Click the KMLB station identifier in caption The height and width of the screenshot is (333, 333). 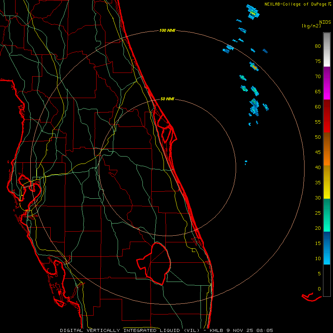216,330
